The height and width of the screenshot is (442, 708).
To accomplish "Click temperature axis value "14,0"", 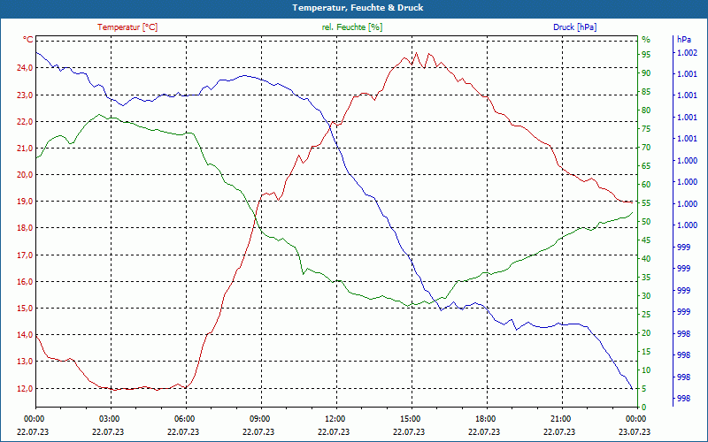I will pyautogui.click(x=26, y=335).
